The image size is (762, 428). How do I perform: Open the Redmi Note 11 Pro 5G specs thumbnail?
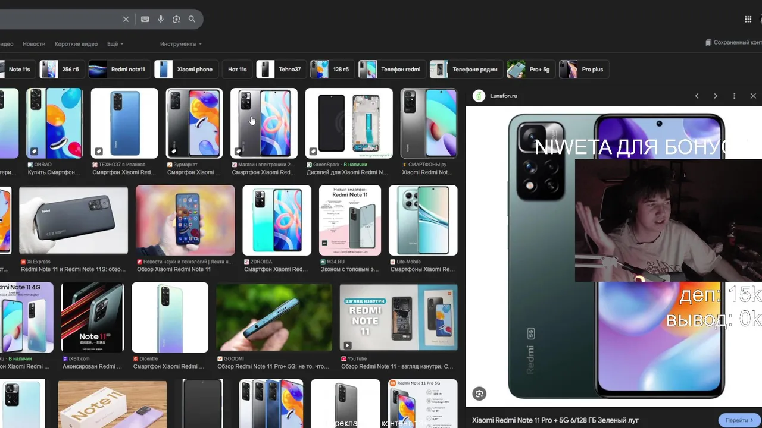[423, 404]
